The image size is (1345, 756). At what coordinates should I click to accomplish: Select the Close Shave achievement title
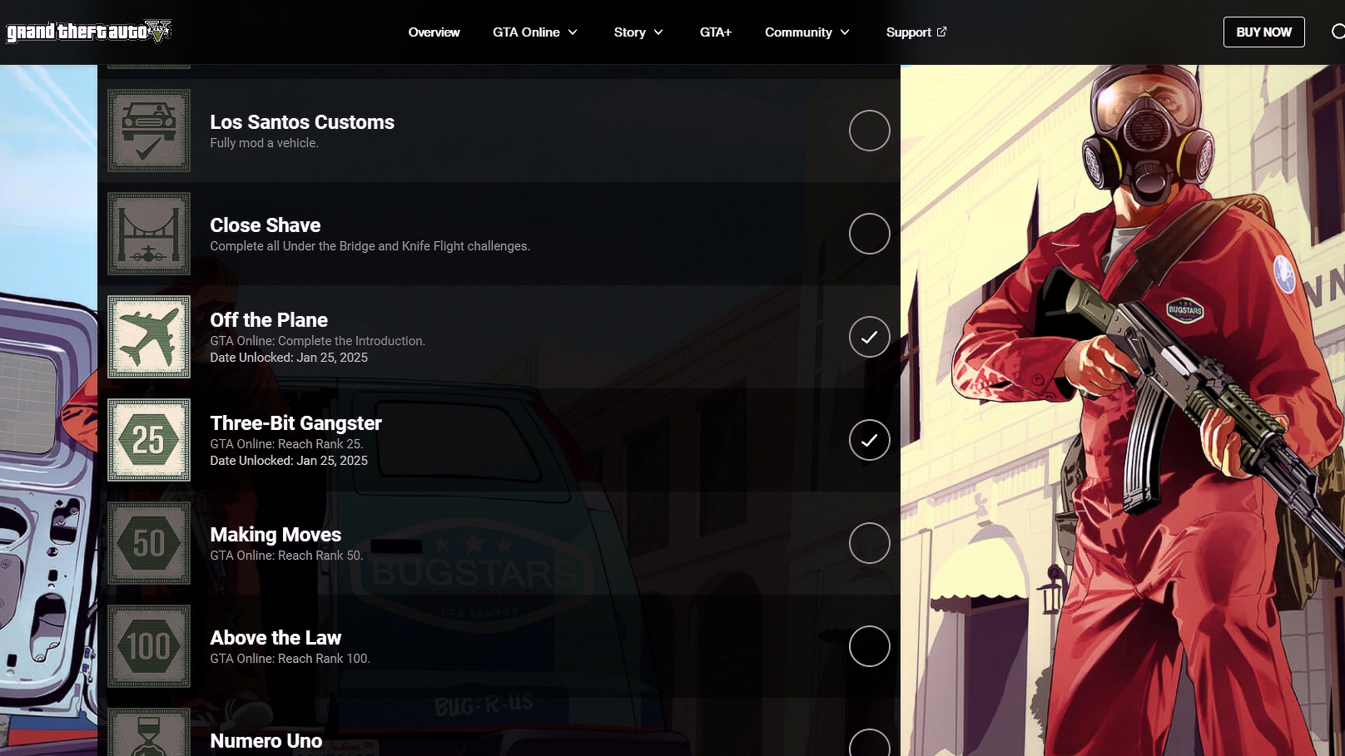pos(265,225)
